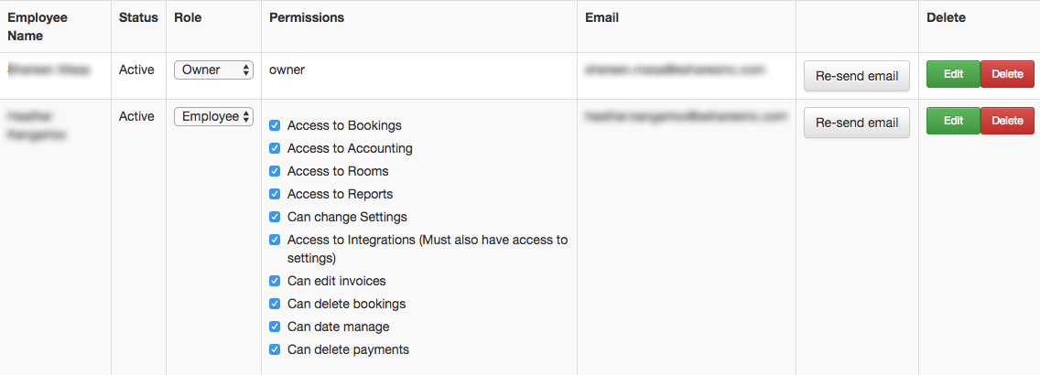Uncheck the Access to Integrations checkbox

(x=275, y=240)
